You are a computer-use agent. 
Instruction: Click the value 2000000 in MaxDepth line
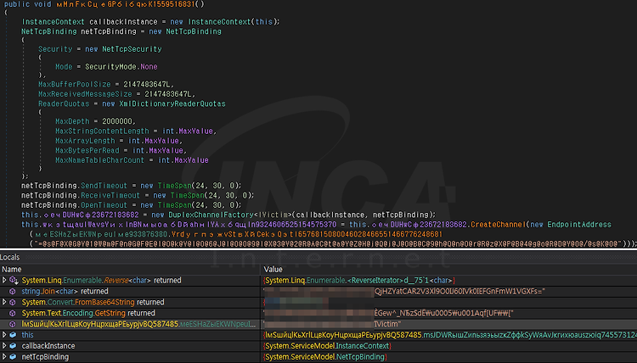[117, 121]
